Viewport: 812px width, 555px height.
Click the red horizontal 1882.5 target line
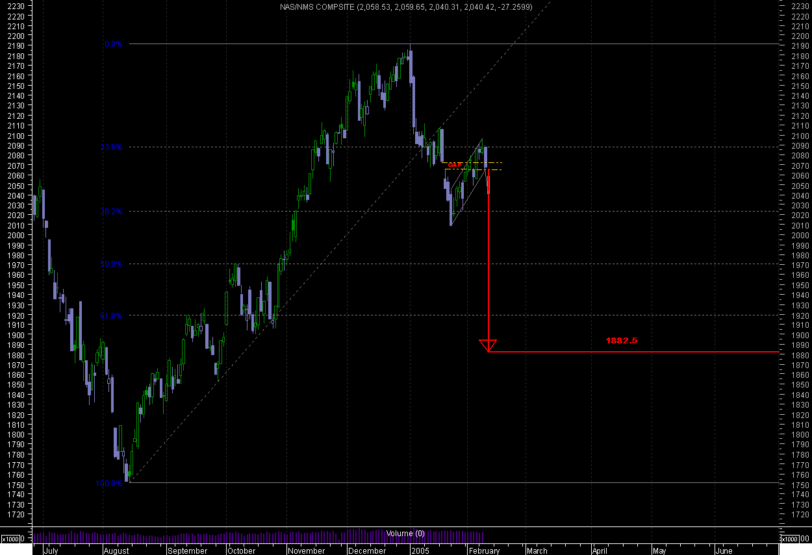[x=633, y=352]
